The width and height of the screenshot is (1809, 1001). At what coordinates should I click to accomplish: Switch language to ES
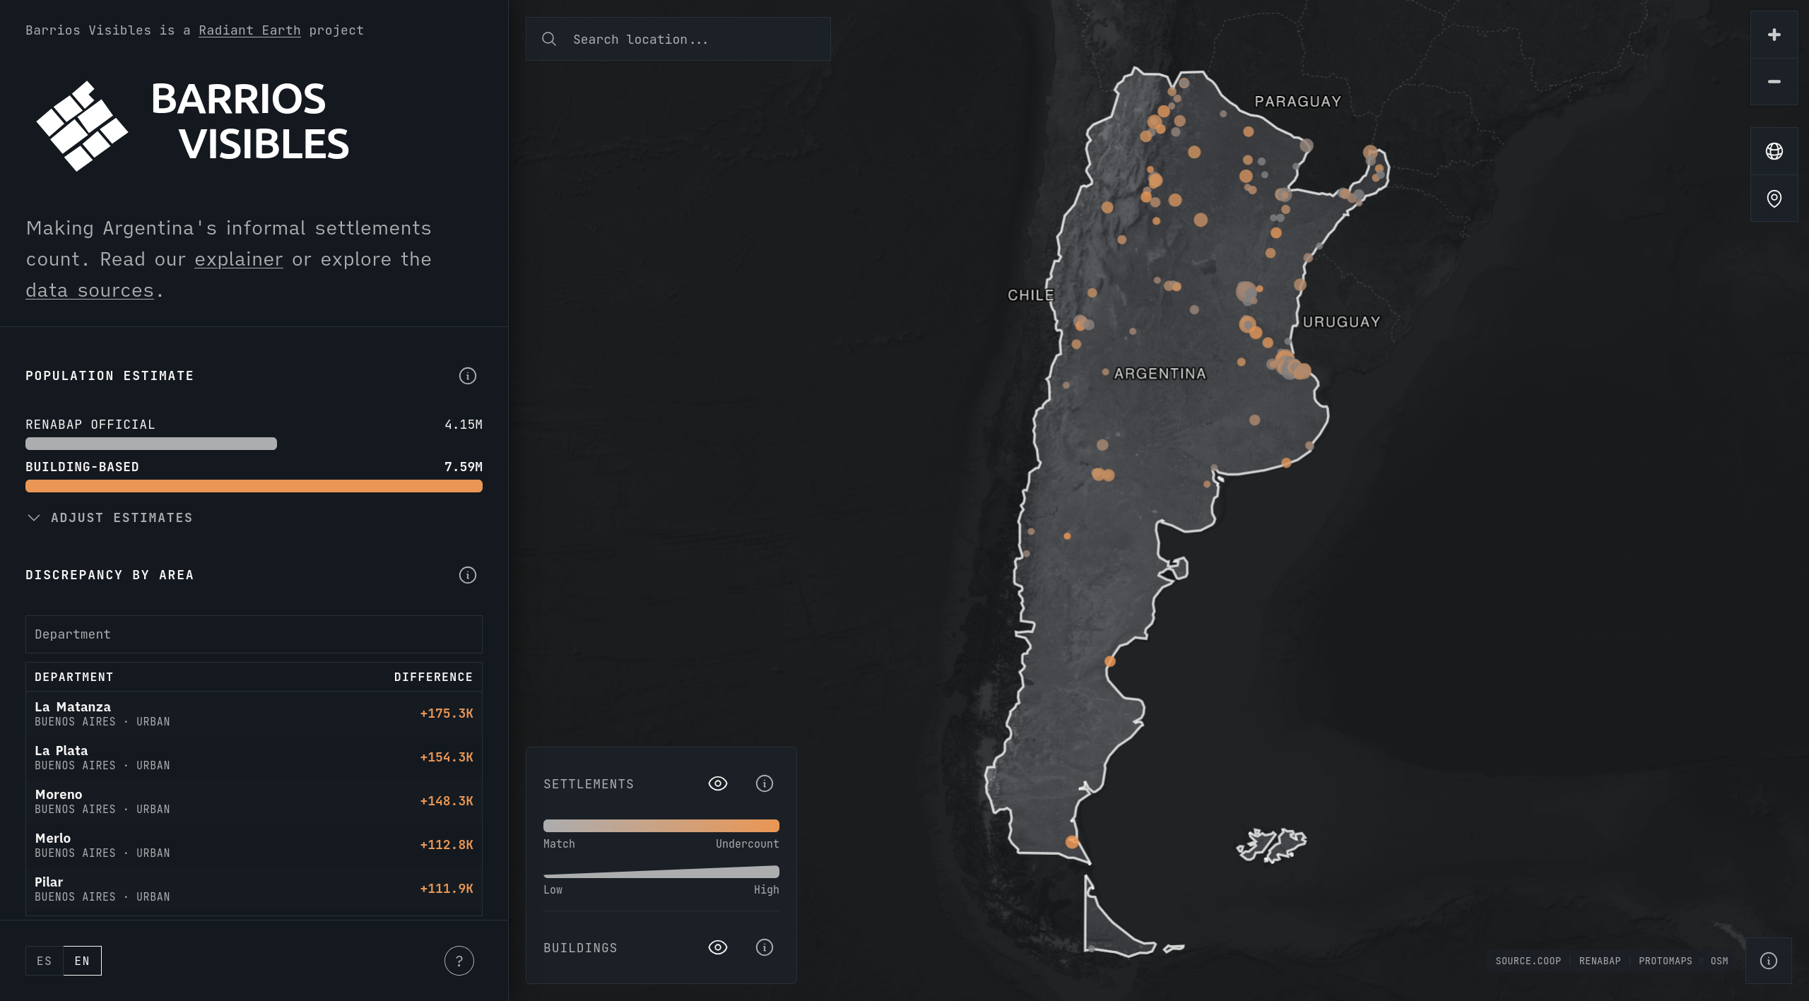45,961
